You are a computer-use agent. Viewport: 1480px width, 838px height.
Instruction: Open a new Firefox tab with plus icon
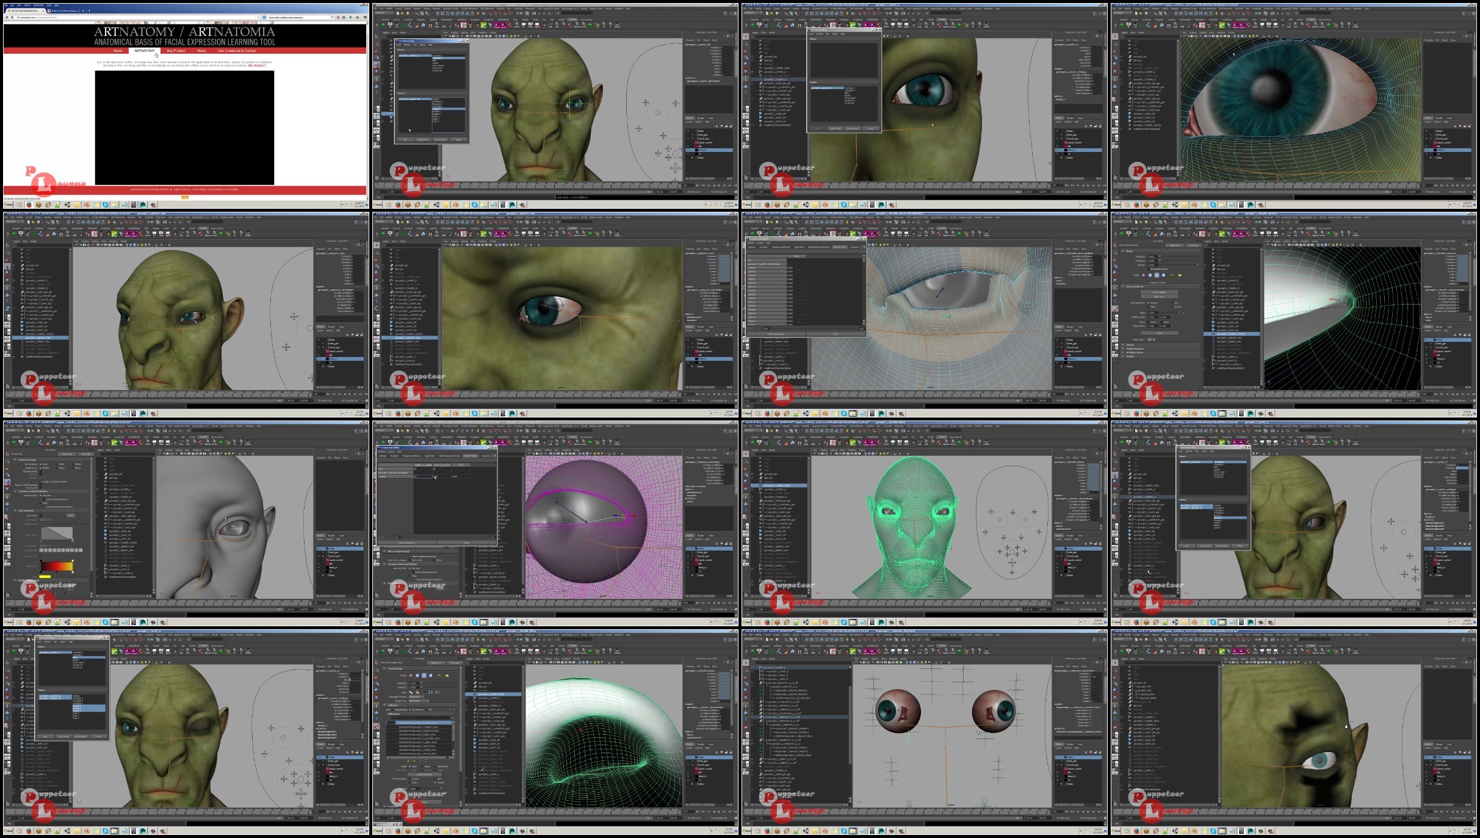pos(89,10)
